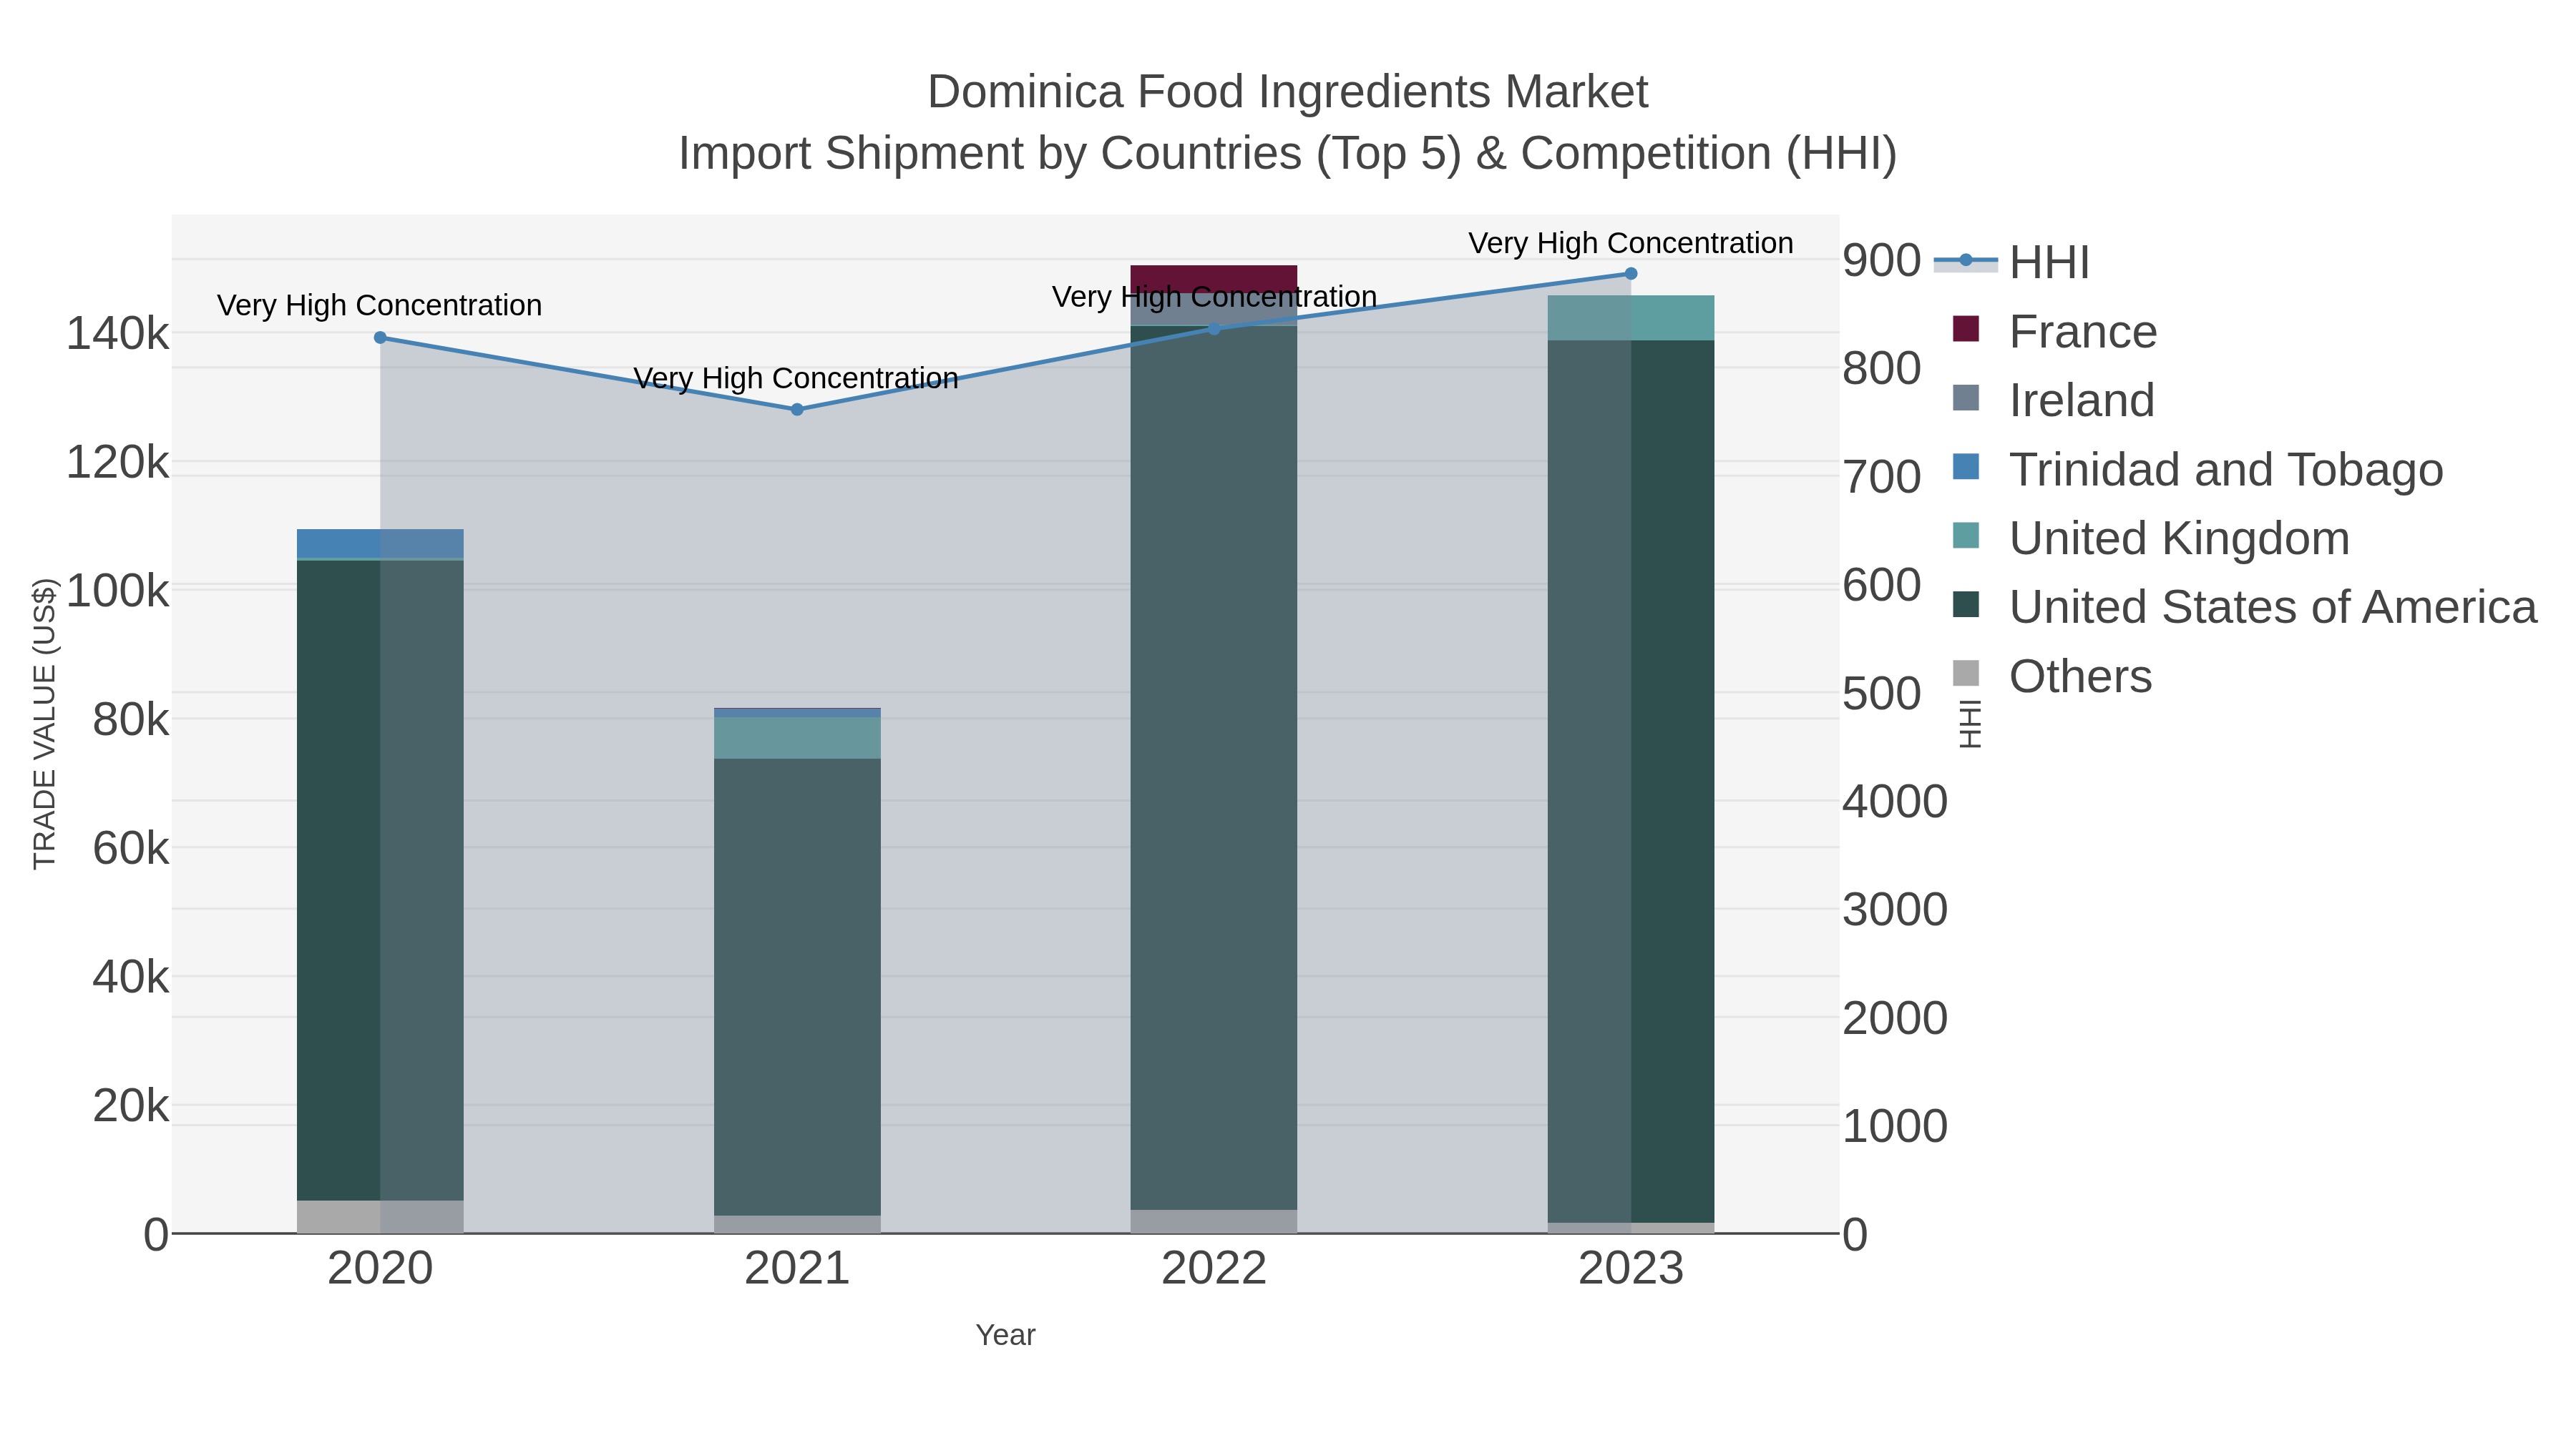Click the 2020 x-axis label
The image size is (2576, 1448).
point(380,1269)
